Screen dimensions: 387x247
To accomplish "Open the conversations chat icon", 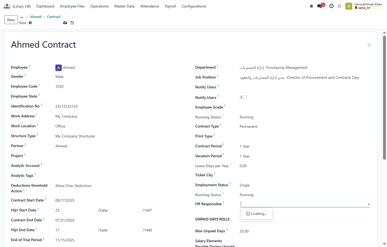I will [320, 6].
